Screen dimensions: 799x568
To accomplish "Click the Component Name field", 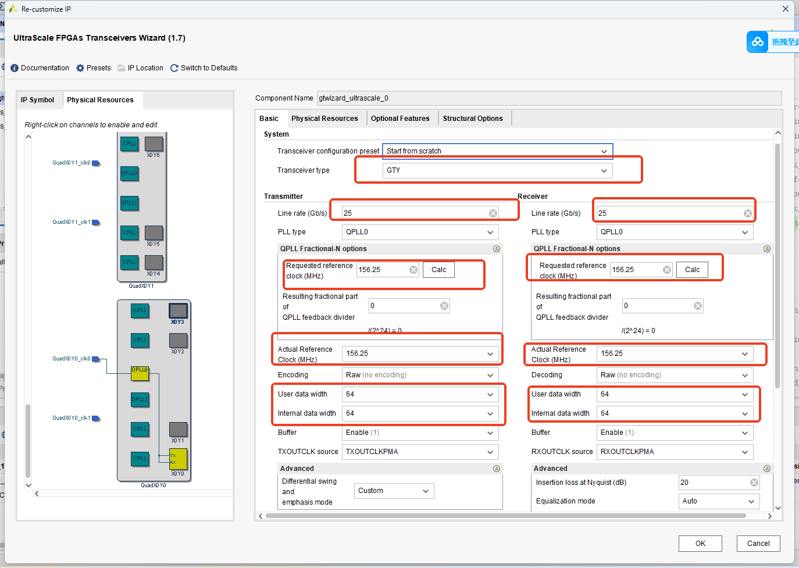I will pos(549,98).
